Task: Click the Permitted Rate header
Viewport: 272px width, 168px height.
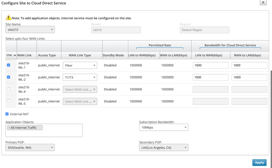Action: tap(160, 45)
